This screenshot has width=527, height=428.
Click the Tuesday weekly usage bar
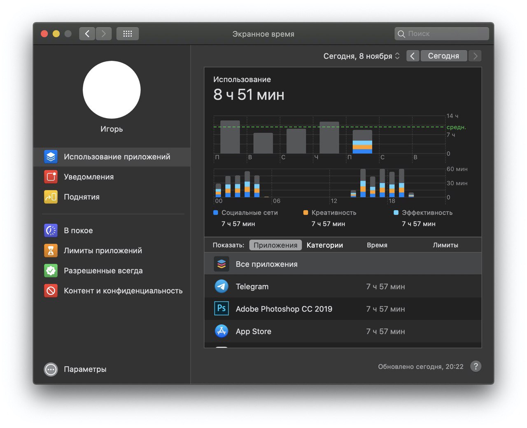coord(263,143)
